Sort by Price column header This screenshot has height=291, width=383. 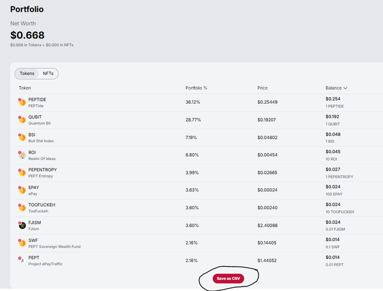pyautogui.click(x=263, y=88)
